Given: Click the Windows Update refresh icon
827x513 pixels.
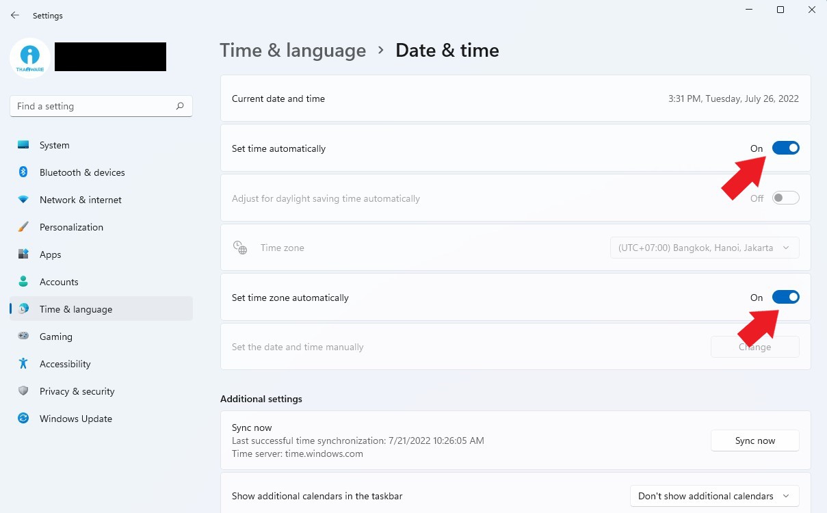Looking at the screenshot, I should pos(23,419).
